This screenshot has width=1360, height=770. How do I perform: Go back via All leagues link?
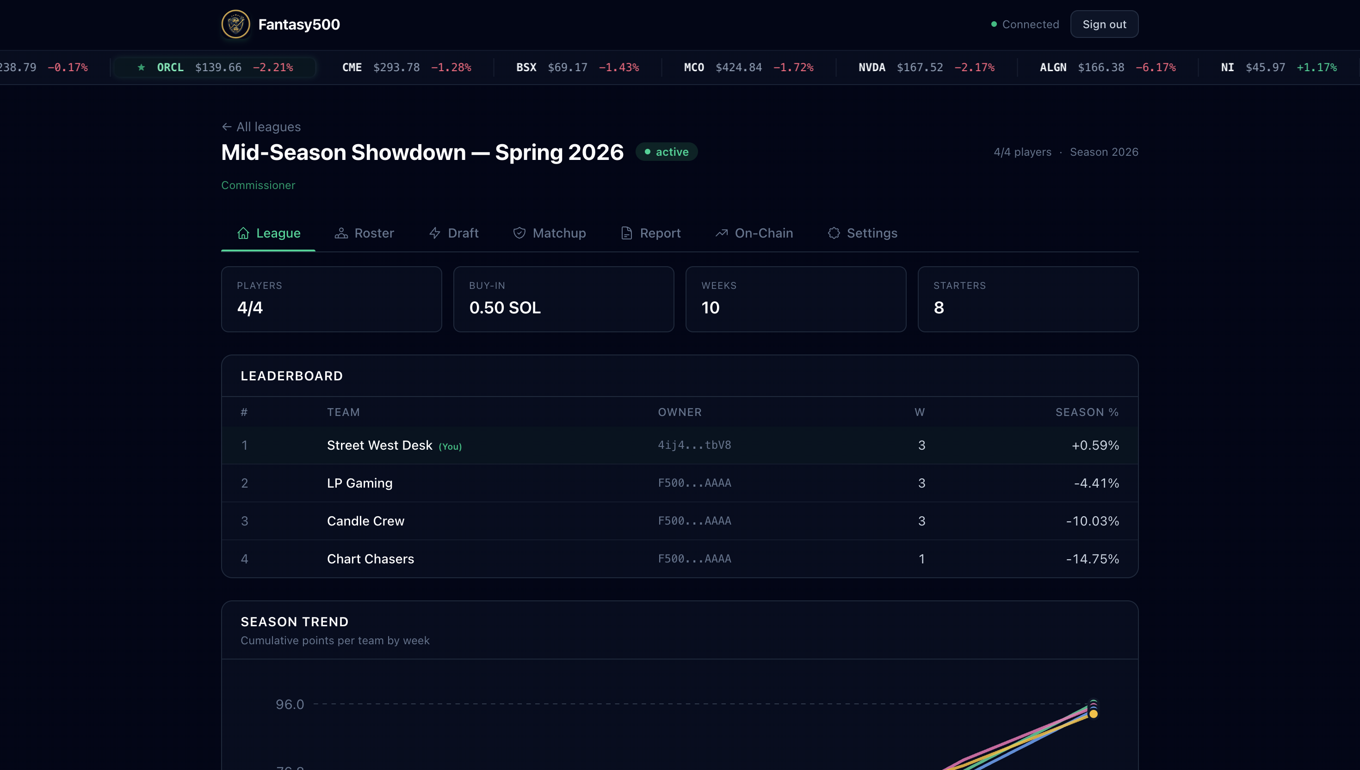(x=268, y=127)
